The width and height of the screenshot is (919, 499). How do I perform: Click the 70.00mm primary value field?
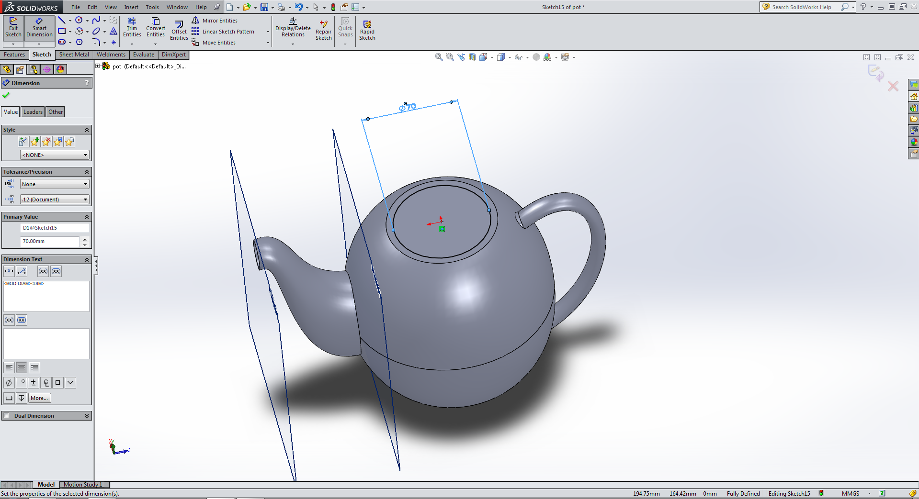pos(50,242)
